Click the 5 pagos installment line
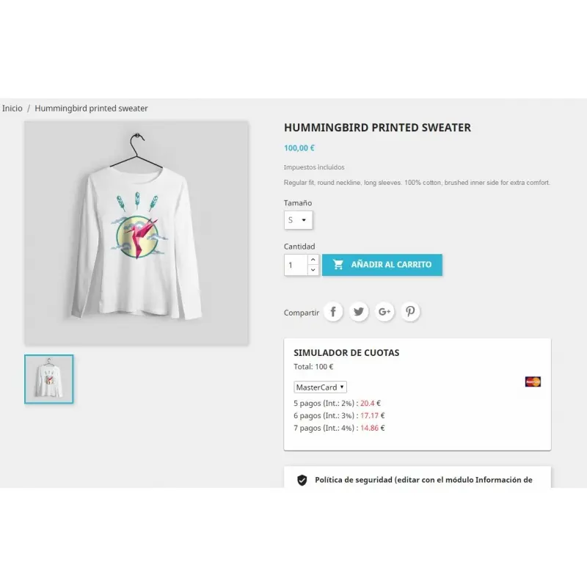Screen dimensions: 587x587 [337, 403]
